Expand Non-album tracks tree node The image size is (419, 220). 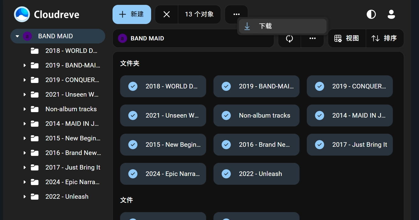click(25, 109)
